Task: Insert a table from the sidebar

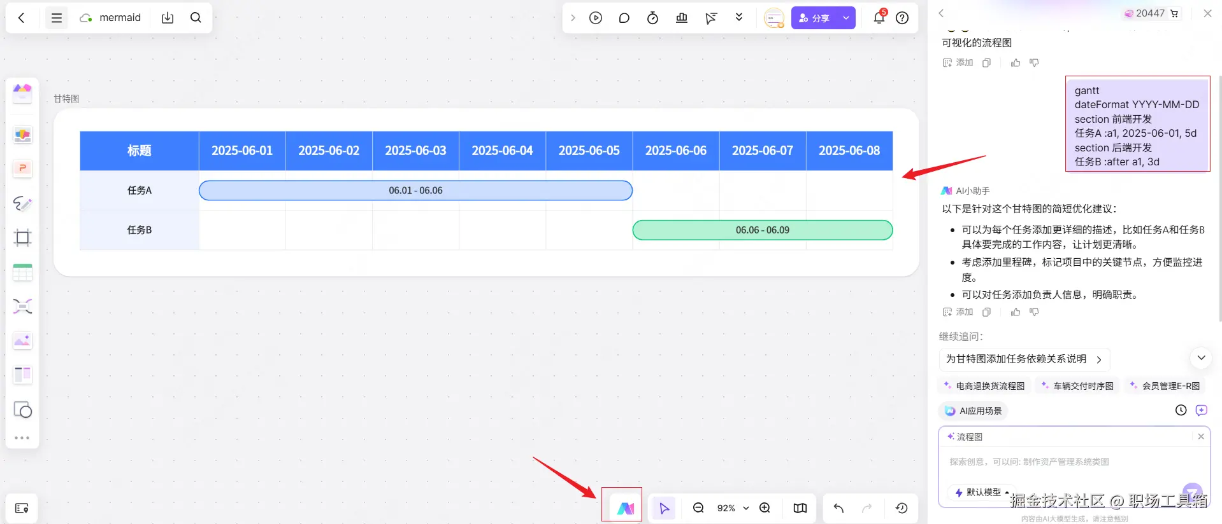Action: (22, 272)
